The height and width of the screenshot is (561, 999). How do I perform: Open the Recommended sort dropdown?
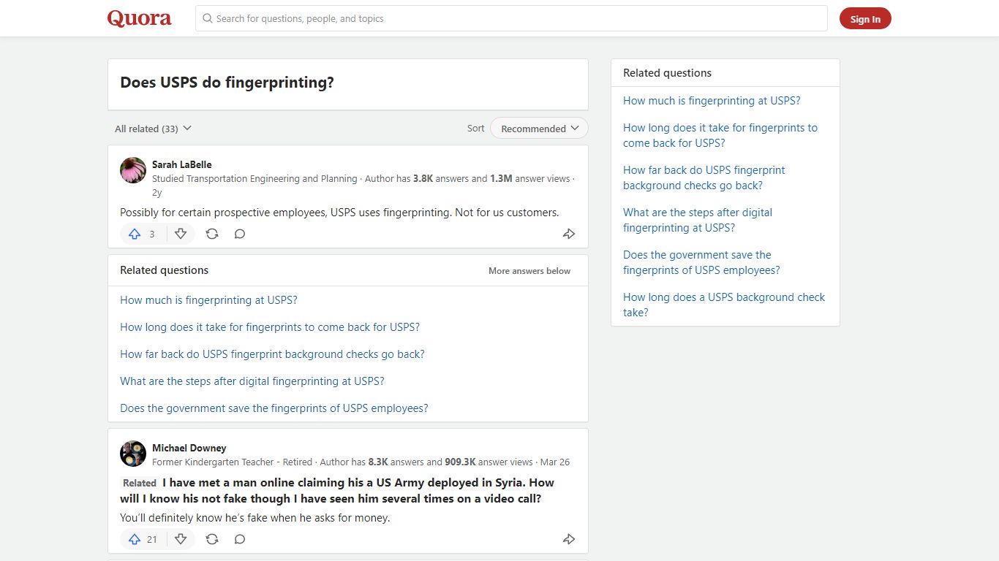point(539,129)
